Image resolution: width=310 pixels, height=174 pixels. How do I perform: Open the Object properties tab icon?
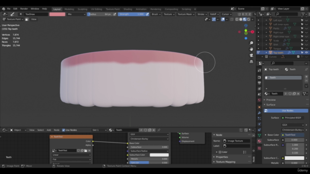[x=260, y=107]
